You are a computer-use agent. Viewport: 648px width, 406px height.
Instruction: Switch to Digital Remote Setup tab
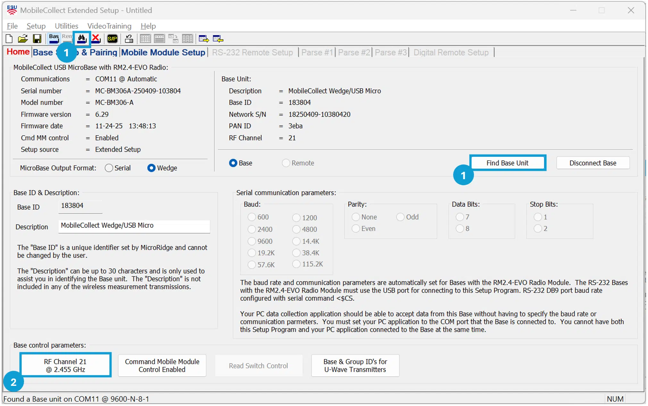[451, 52]
